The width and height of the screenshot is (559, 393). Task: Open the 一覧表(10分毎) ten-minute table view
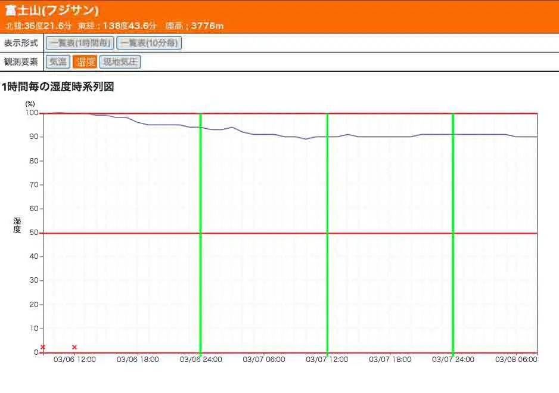[149, 43]
